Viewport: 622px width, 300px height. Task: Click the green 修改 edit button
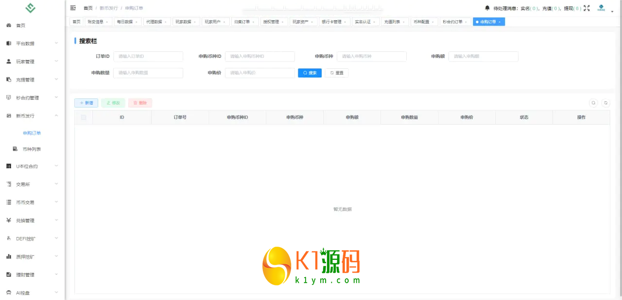[x=113, y=103]
